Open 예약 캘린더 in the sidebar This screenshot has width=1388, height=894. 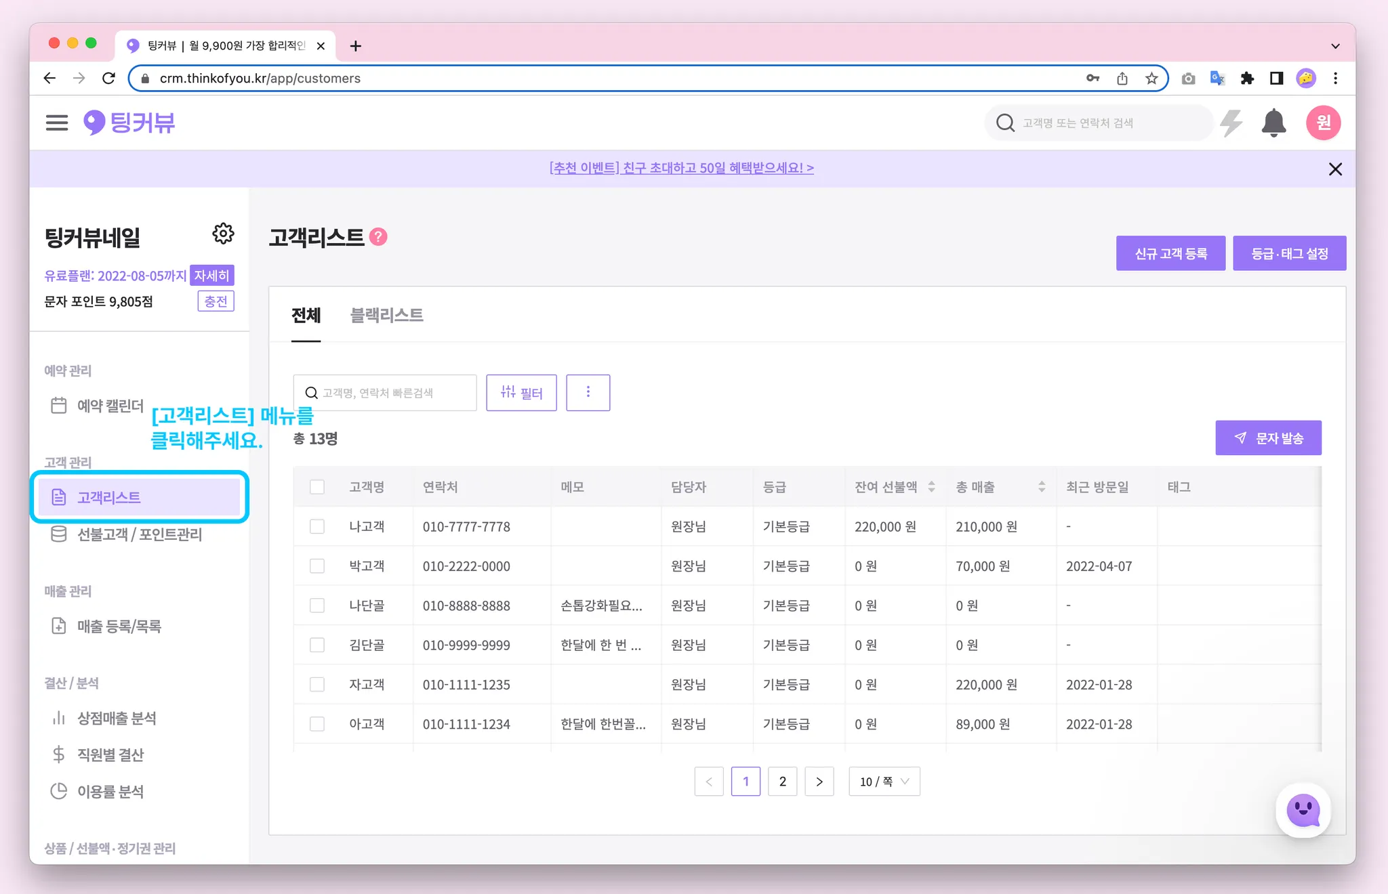coord(110,406)
